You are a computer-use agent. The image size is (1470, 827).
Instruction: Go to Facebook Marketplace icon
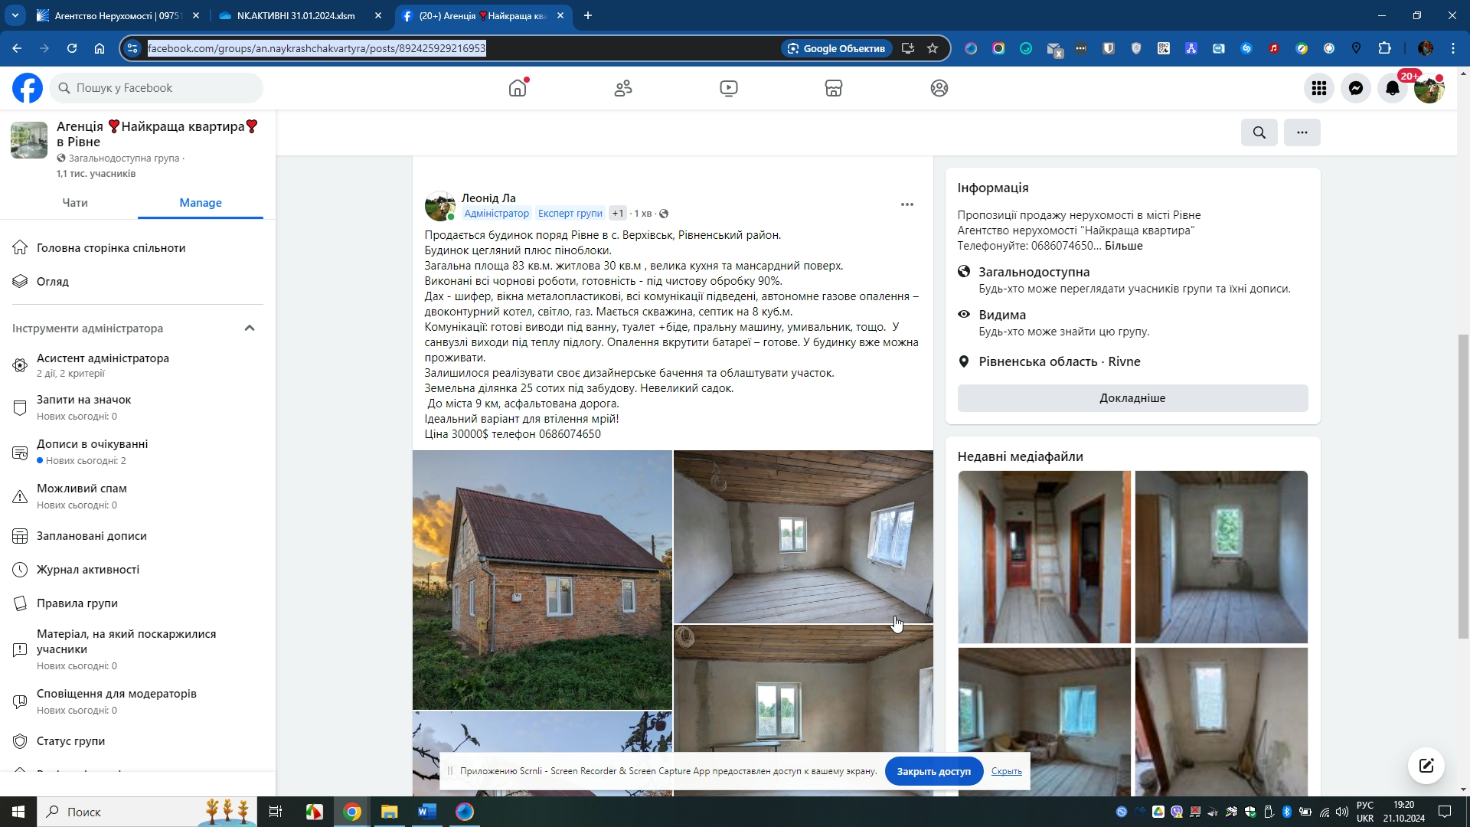833,88
